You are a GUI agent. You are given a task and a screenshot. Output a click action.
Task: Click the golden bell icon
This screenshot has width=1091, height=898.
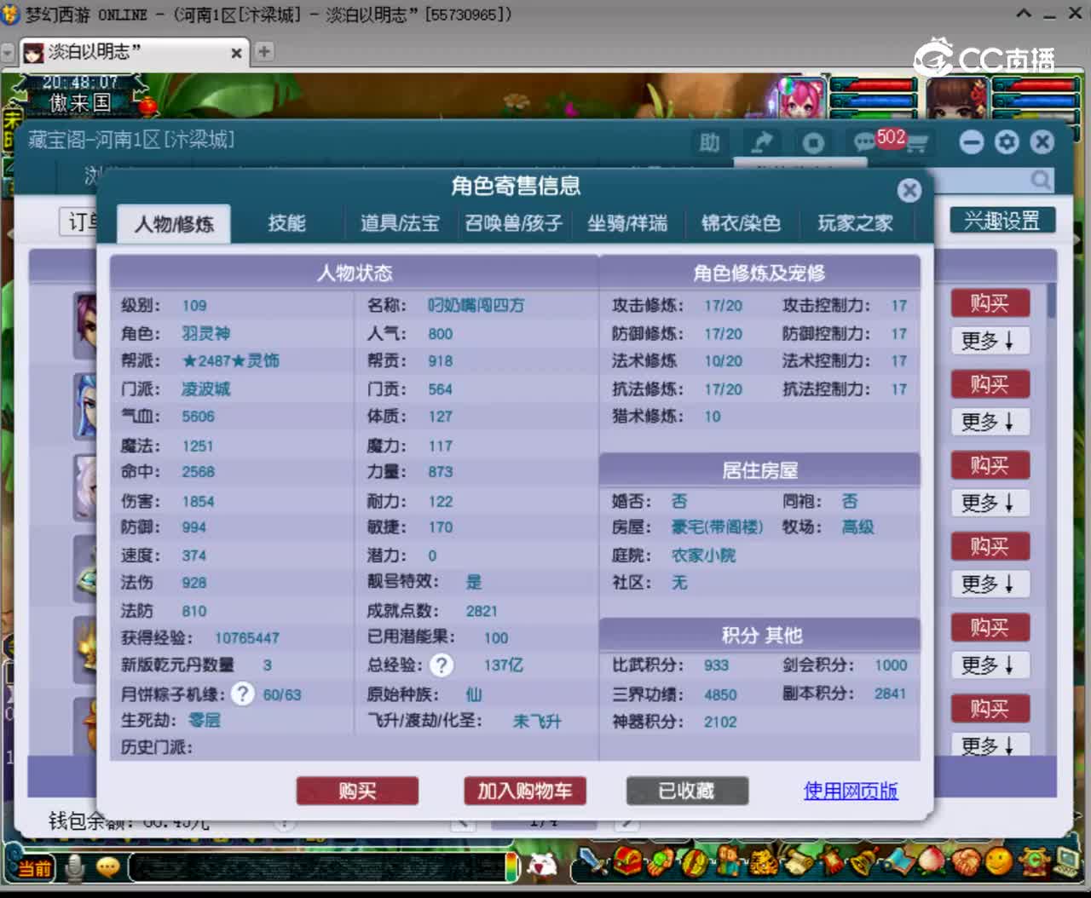tap(866, 862)
